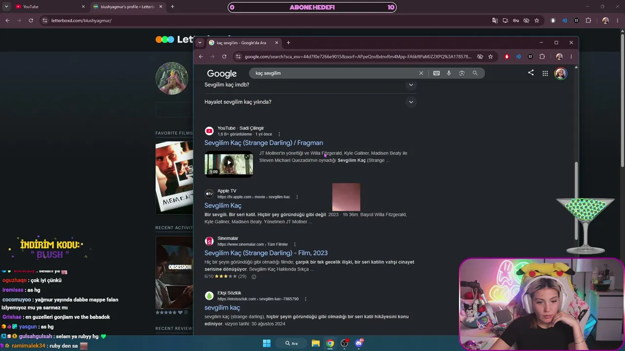
Task: Open the Memento poster in Favorite Films
Action: tap(174, 177)
